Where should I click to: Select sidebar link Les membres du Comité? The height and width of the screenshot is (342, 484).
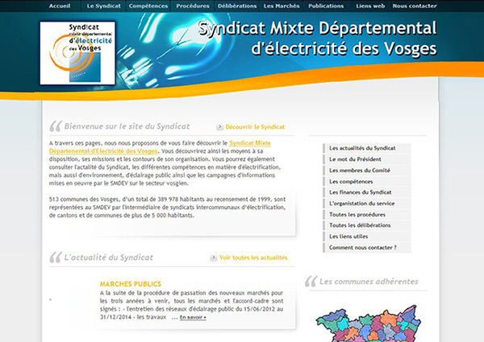pos(367,171)
